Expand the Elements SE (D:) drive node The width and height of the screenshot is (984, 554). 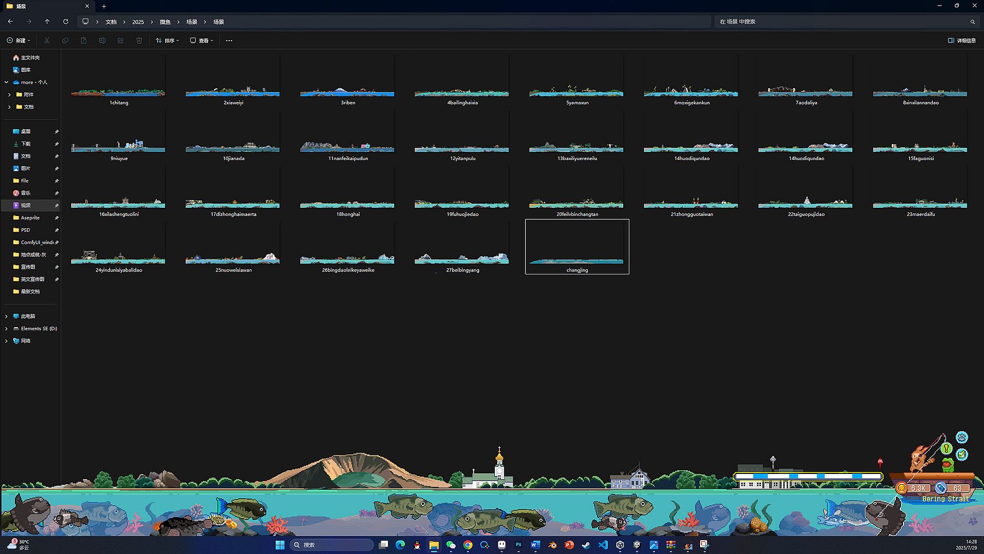pos(6,328)
